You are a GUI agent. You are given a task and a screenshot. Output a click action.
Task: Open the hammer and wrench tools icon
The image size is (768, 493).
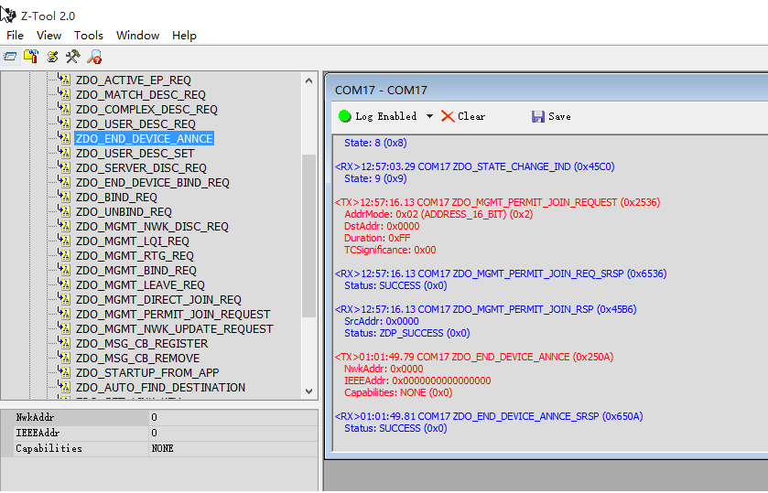73,57
